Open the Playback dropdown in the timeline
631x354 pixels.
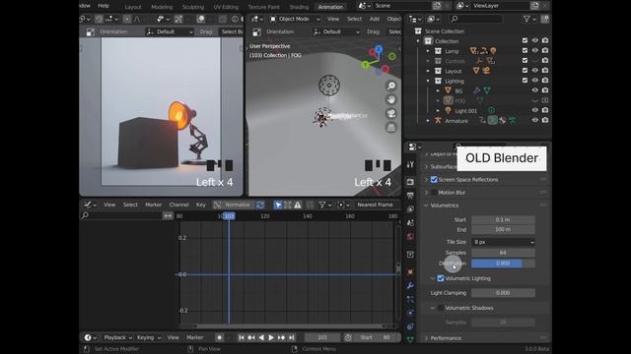[117, 337]
